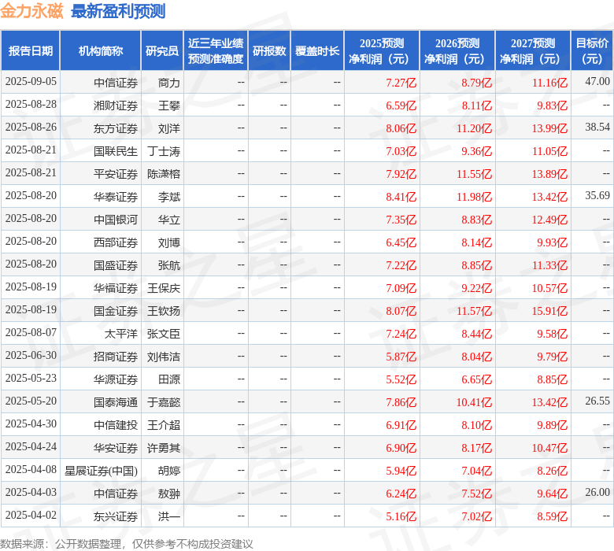Click analyst 洪一 in the 东兴证券 row
Image resolution: width=614 pixels, height=551 pixels.
point(169,516)
